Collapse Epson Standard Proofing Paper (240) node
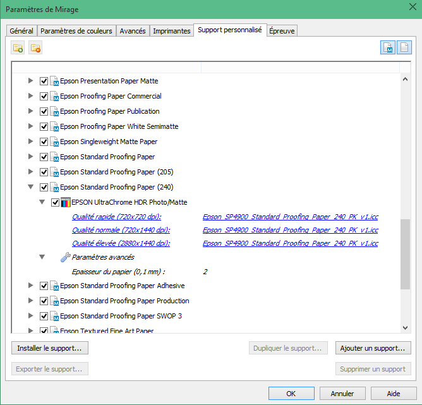Image resolution: width=422 pixels, height=405 pixels. pyautogui.click(x=31, y=187)
